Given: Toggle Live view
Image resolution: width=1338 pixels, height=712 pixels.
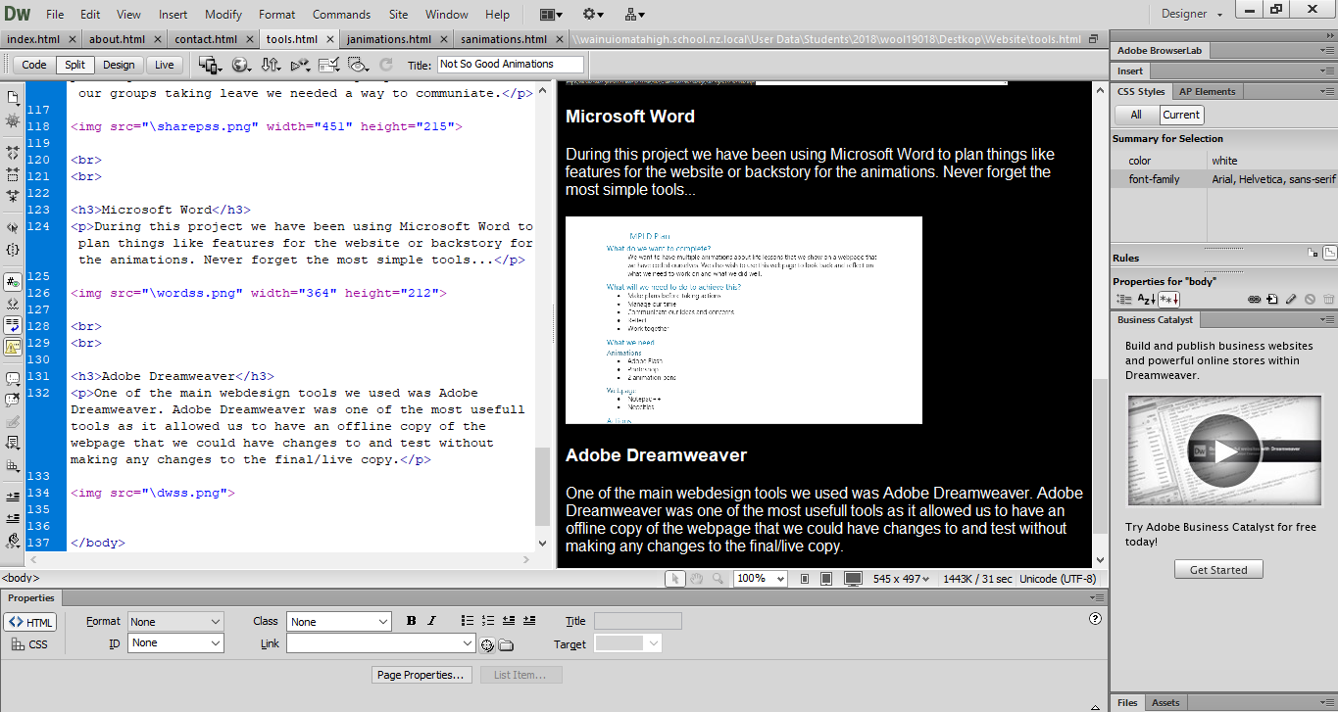Looking at the screenshot, I should 165,65.
